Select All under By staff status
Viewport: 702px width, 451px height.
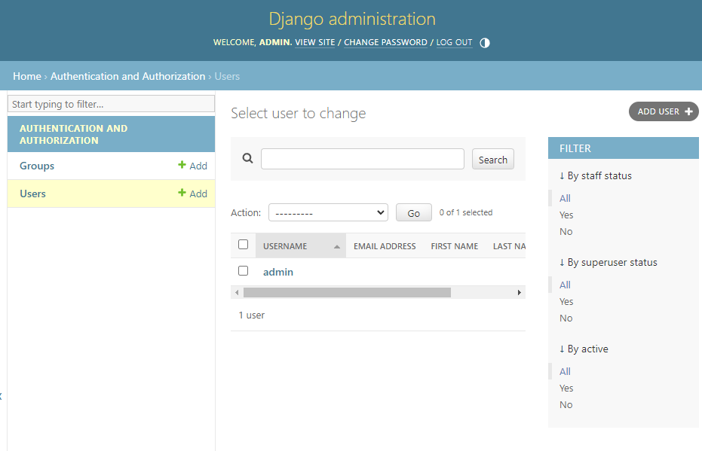[x=565, y=199]
